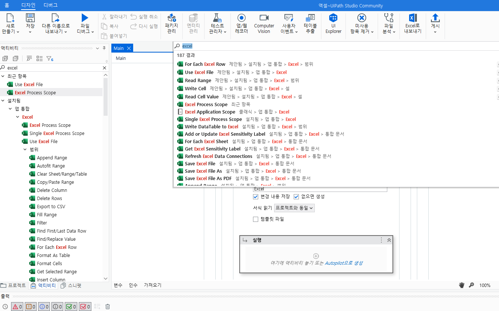Image resolution: width=499 pixels, height=311 pixels.
Task: Open 인수 (Arguments) panel
Action: pyautogui.click(x=133, y=285)
